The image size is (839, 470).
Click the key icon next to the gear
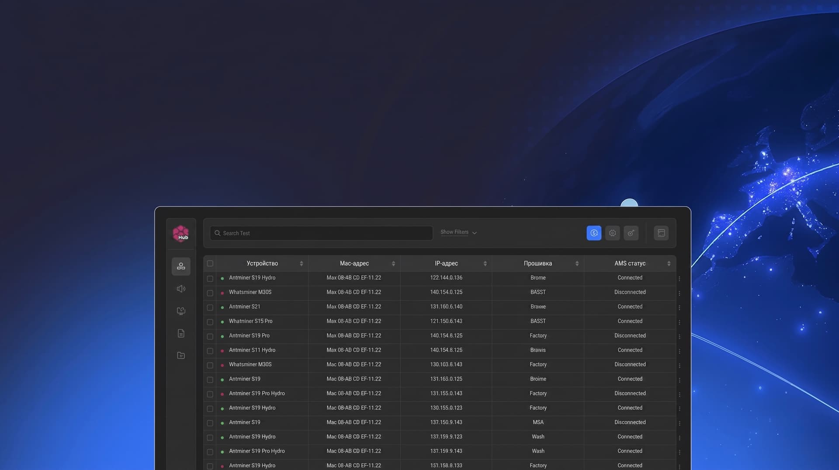[x=631, y=233]
